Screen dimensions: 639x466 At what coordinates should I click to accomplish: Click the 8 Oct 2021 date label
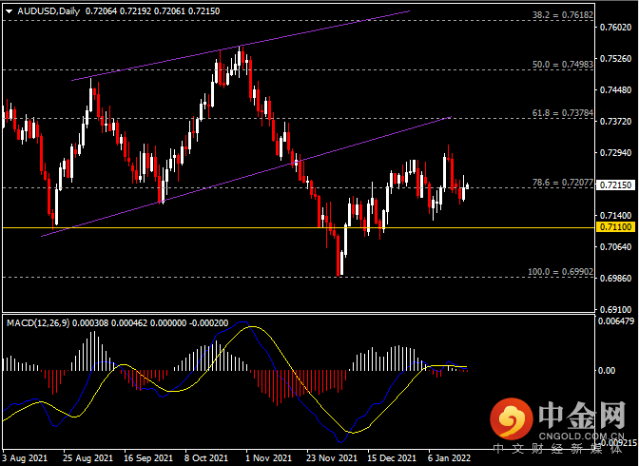(x=206, y=458)
